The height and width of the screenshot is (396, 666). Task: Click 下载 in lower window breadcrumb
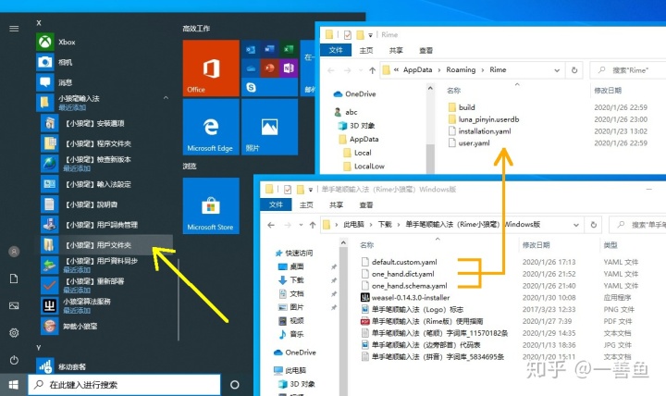[x=385, y=224]
